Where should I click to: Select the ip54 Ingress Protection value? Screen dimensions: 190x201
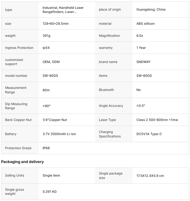click(x=46, y=48)
